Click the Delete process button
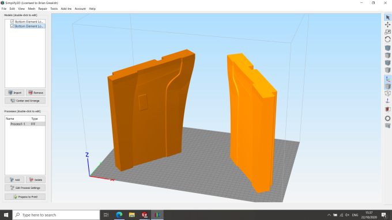Image resolution: width=392 pixels, height=220 pixels. click(x=36, y=180)
